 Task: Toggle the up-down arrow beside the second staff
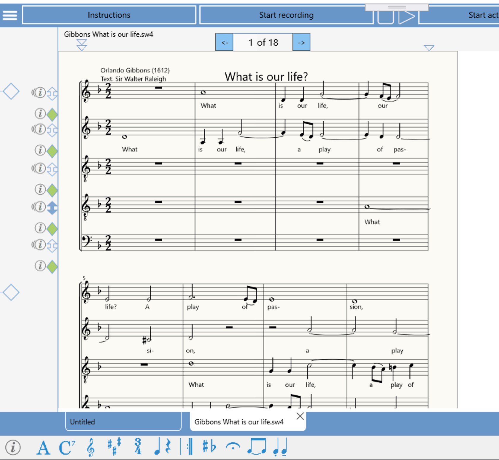point(52,130)
